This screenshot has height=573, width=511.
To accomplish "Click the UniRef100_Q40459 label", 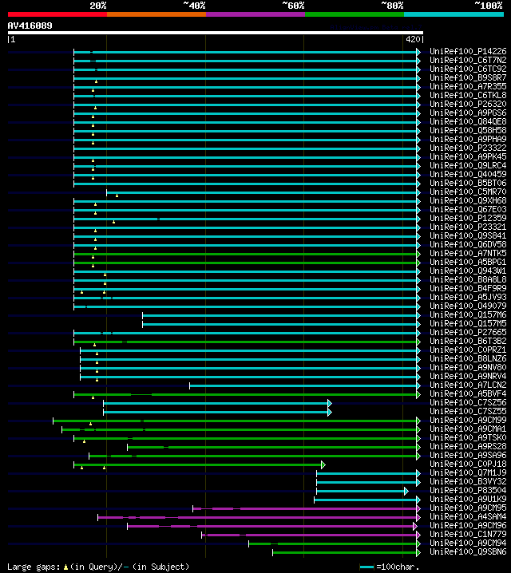I will [x=468, y=174].
